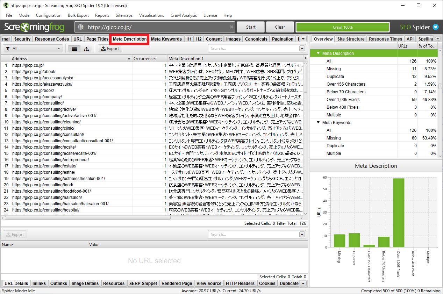Screen dimensions: 443x294
Task: Click the Start button
Action: tap(251, 27)
